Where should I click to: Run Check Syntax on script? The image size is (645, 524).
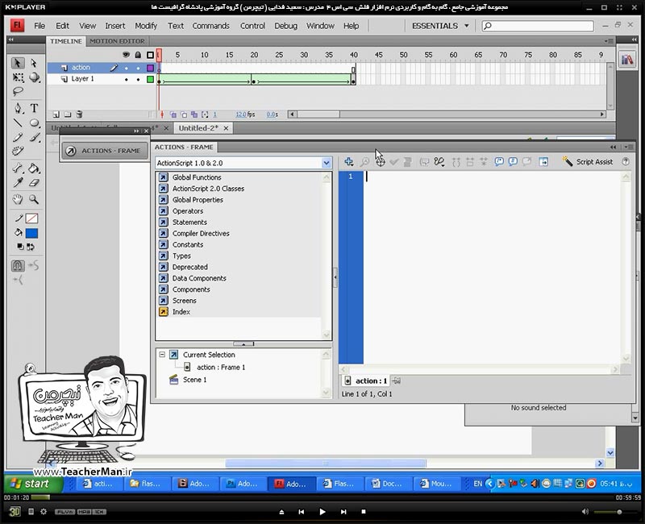point(394,162)
